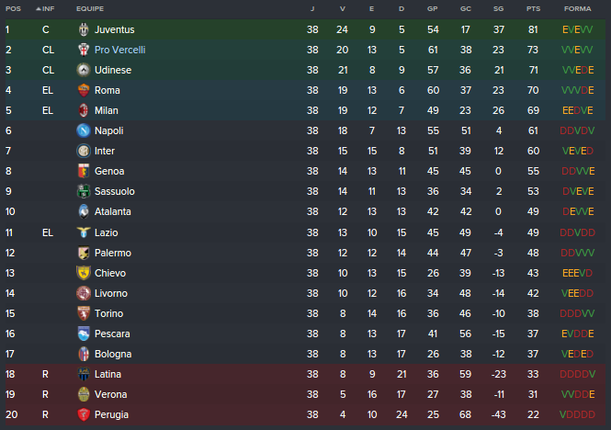This screenshot has height=430, width=611.
Task: Click the Lazio club badge
Action: 83,232
